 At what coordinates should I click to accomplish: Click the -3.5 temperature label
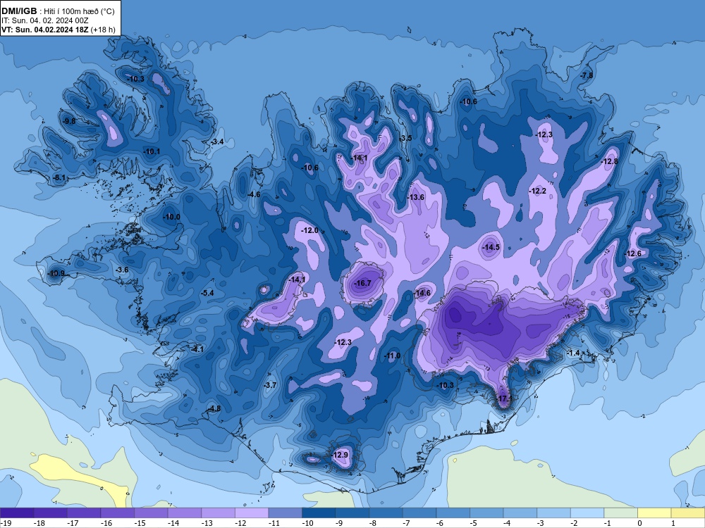click(405, 138)
